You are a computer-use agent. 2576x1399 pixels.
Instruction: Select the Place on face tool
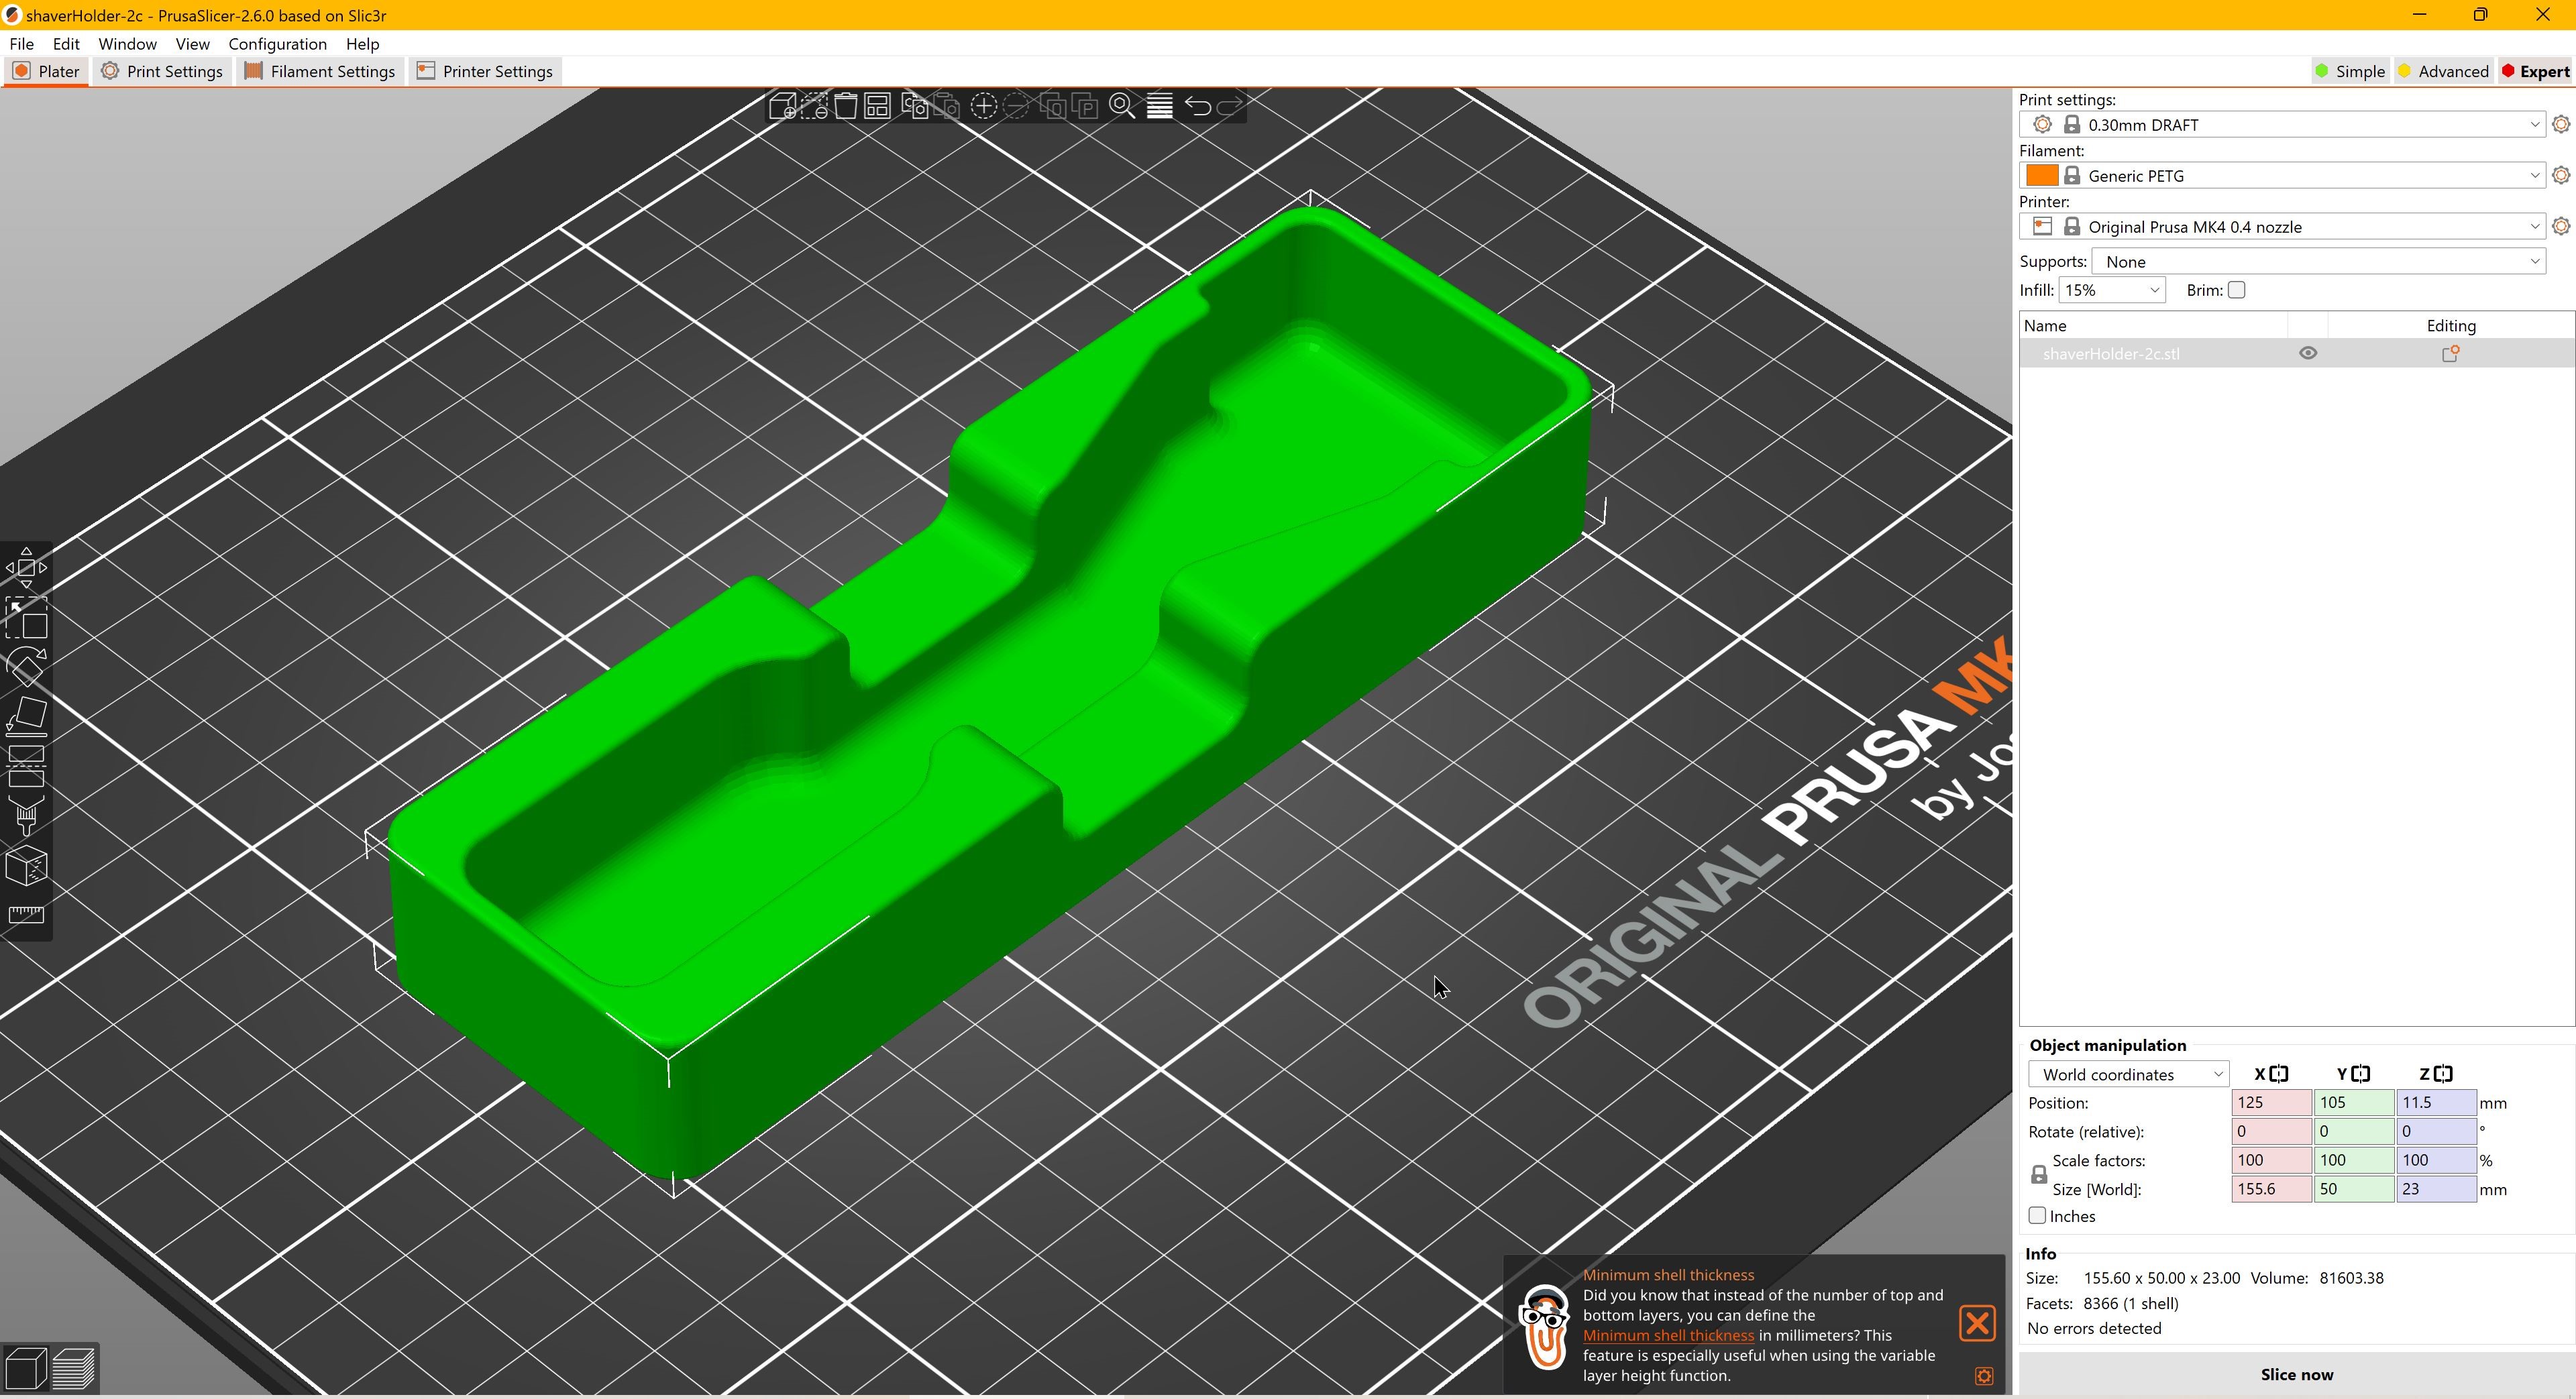26,717
